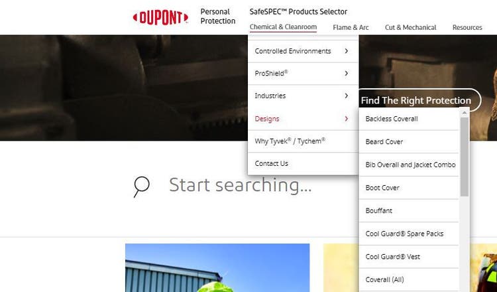Click the red Designs chevron arrow
Image resolution: width=497 pixels, height=292 pixels.
pyautogui.click(x=346, y=119)
